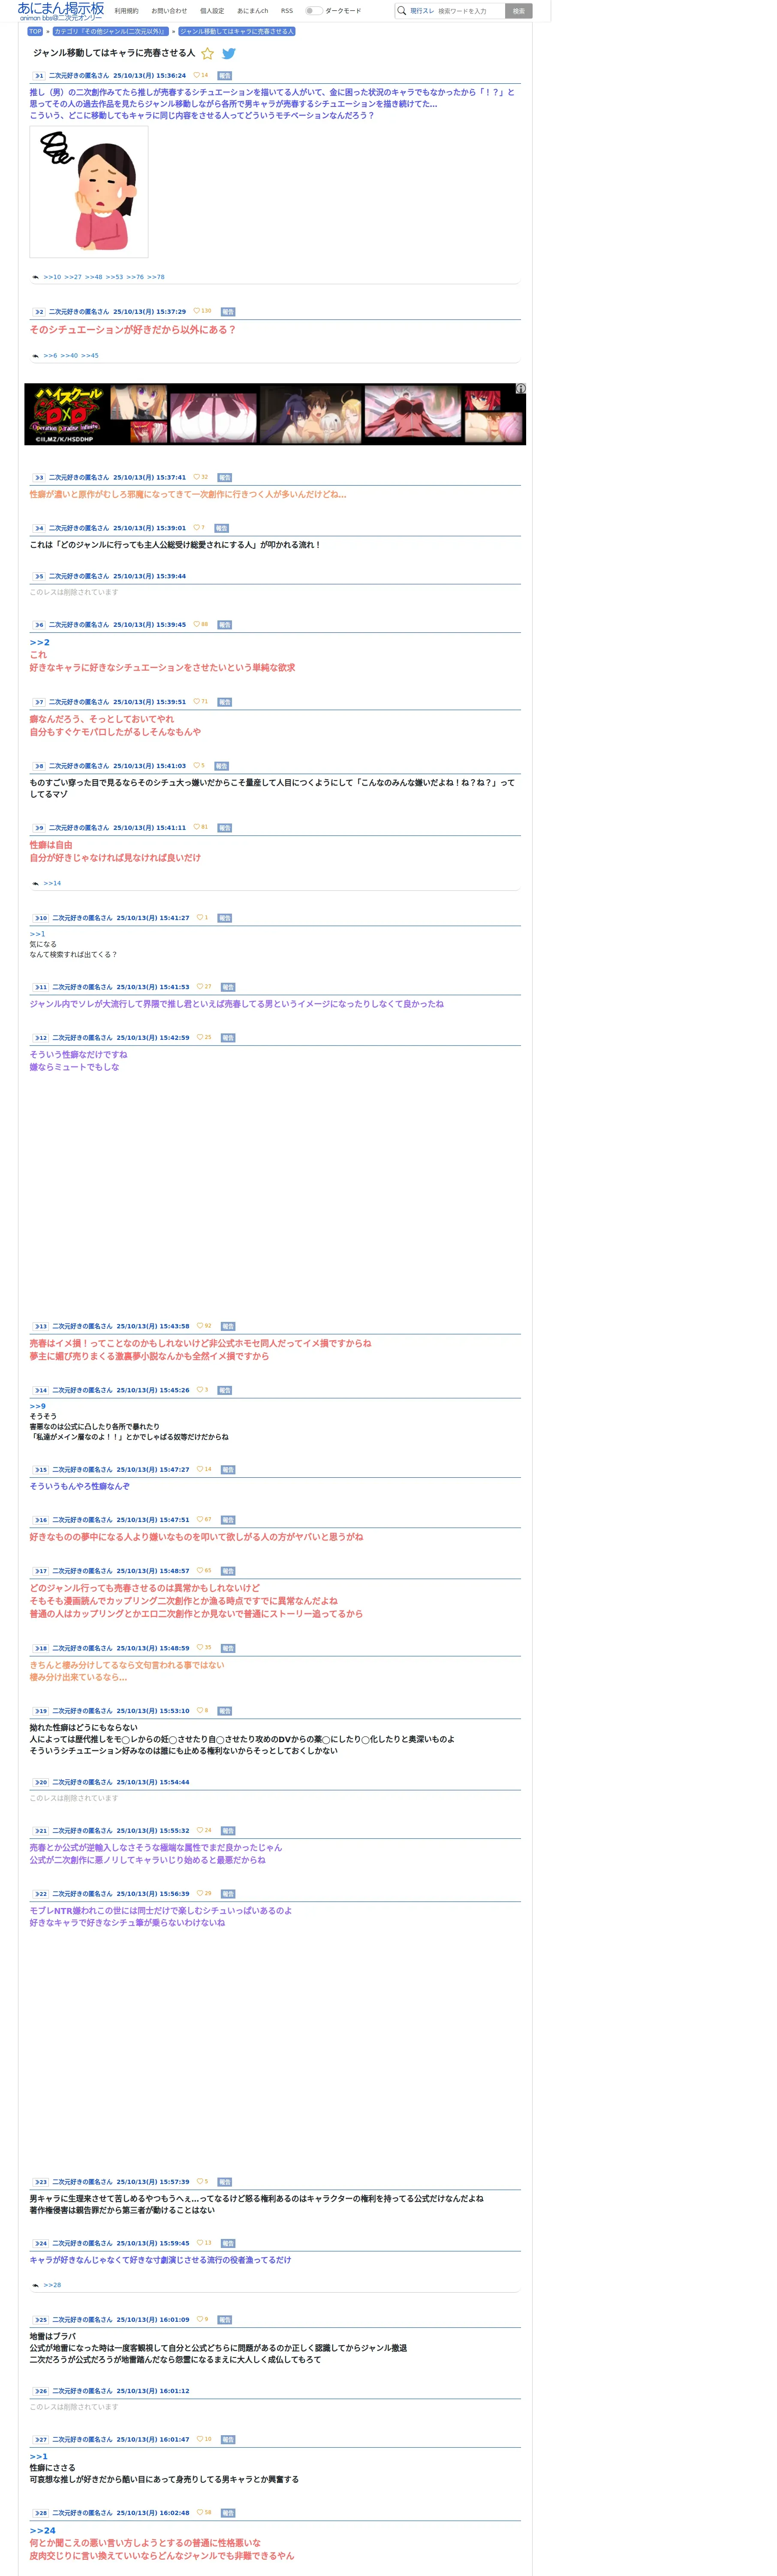Click the reply arrow icon under post 9
The image size is (777, 2576).
pos(35,883)
